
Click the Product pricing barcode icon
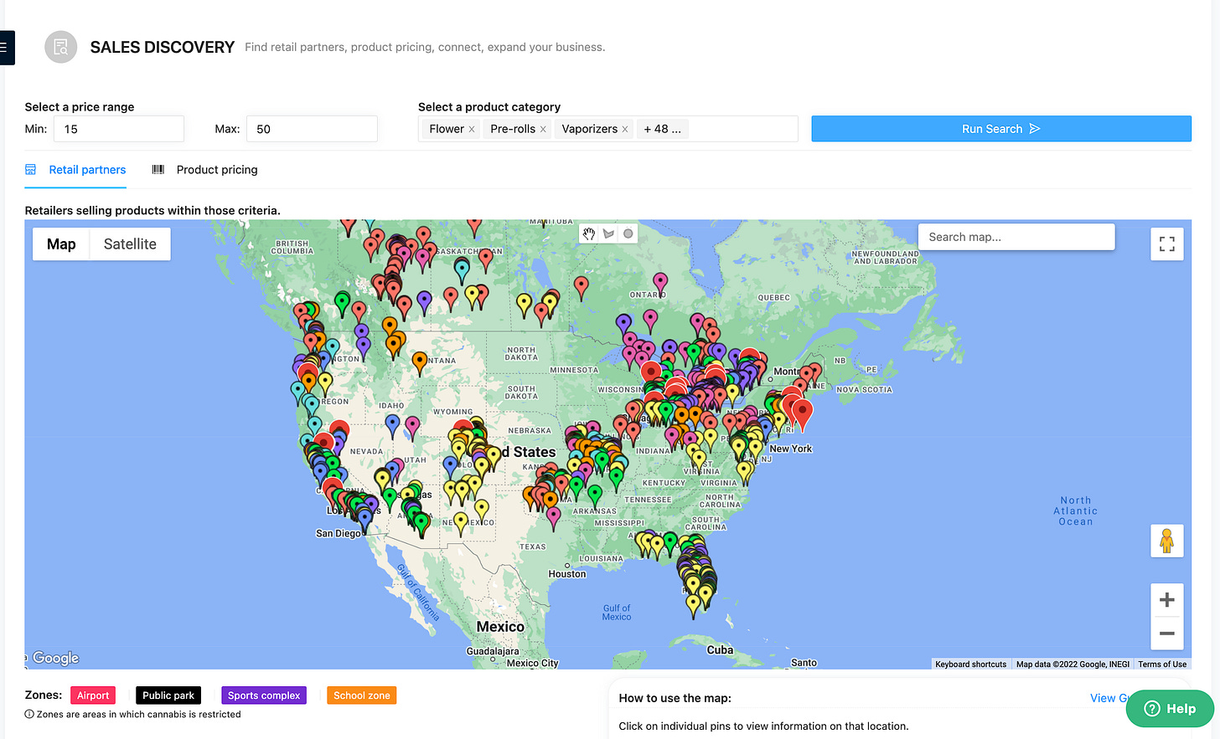[x=158, y=170]
